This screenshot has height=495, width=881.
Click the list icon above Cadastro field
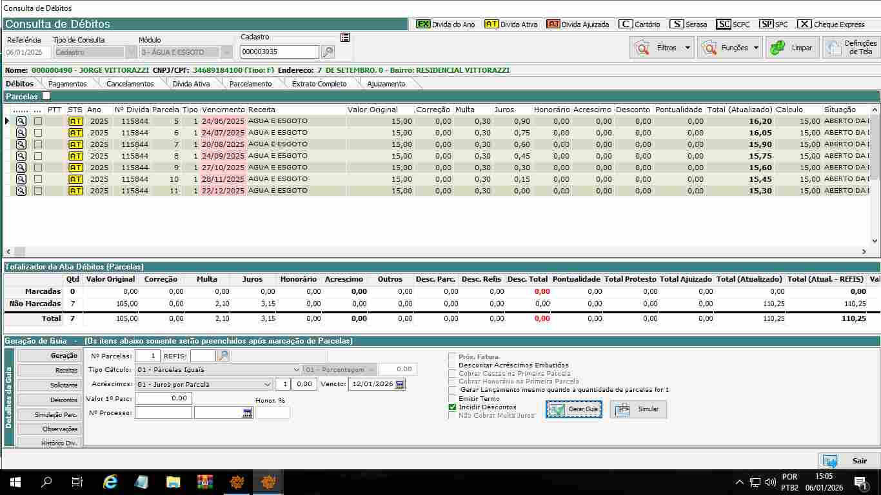click(345, 37)
